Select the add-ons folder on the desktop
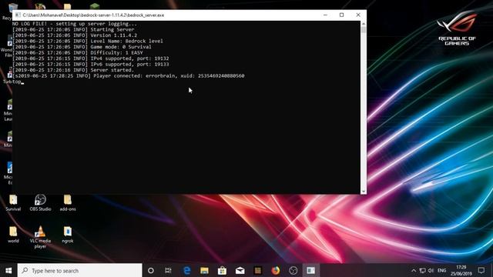The image size is (493, 277). pyautogui.click(x=68, y=202)
